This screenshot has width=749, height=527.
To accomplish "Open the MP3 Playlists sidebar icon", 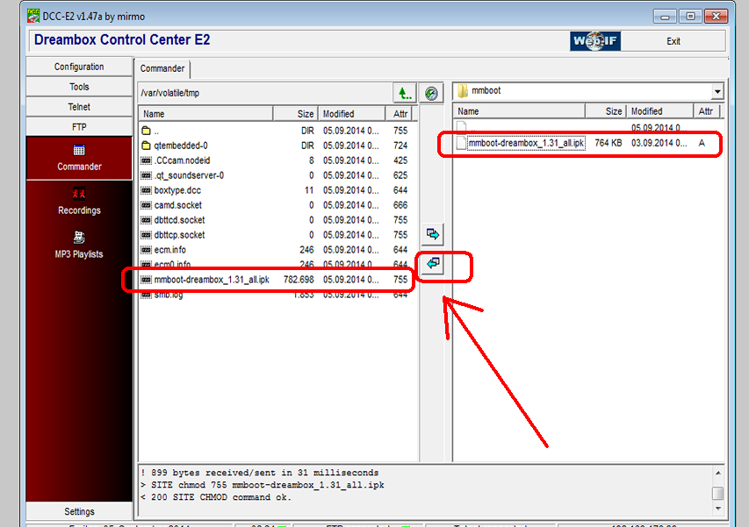I will [79, 237].
